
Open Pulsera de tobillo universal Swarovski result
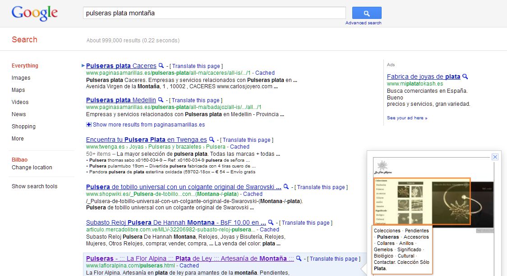[184, 187]
